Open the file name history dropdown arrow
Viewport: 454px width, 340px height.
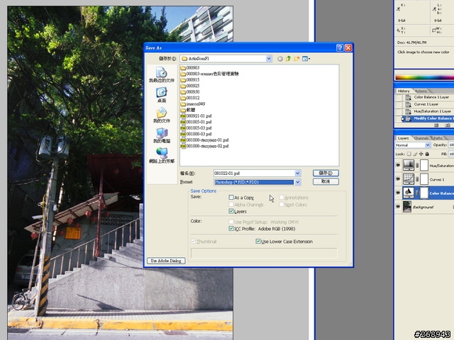pos(298,173)
